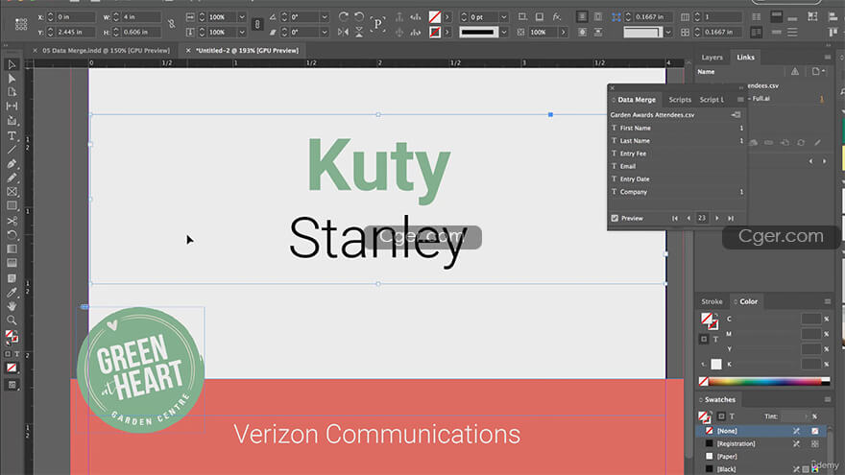Viewport: 845px width, 475px height.
Task: Toggle constrain proportions for scaling percentages
Action: tap(257, 24)
